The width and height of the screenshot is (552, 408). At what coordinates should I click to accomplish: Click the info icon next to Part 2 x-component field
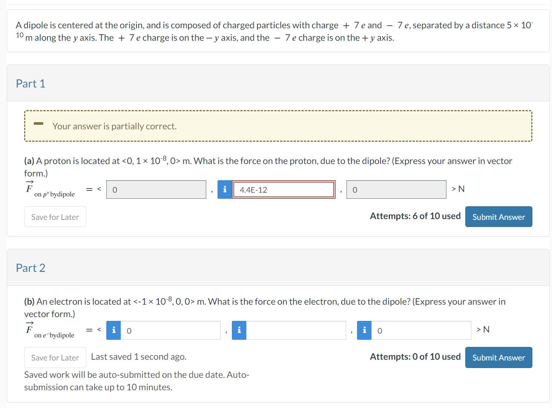coord(113,330)
